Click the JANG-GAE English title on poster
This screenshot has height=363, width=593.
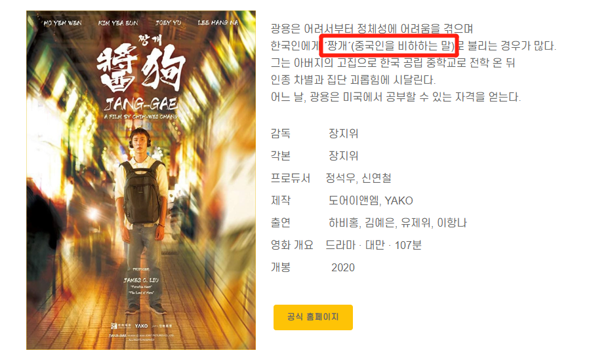pyautogui.click(x=142, y=104)
